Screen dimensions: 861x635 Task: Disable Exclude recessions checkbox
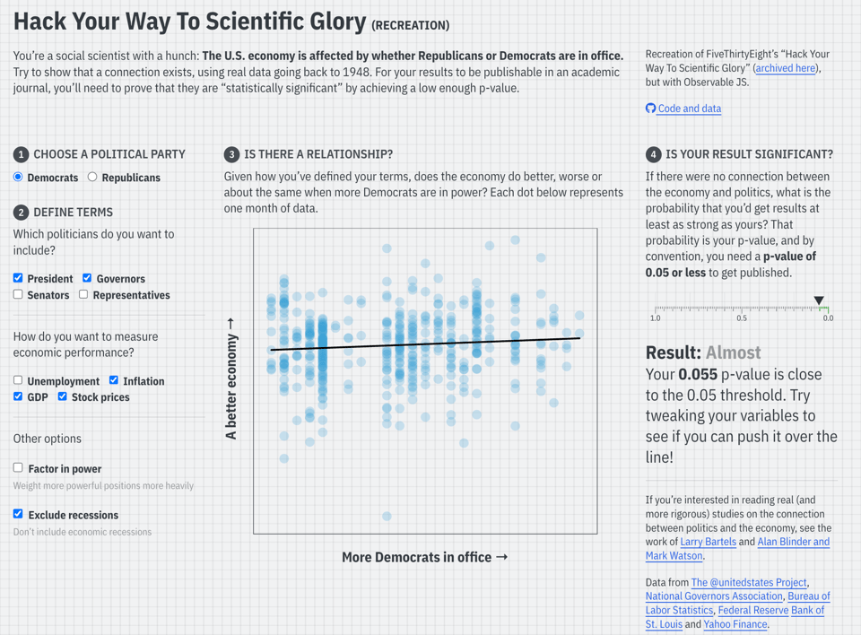[18, 514]
